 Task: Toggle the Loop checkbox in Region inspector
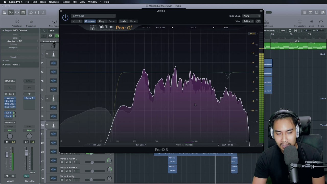coord(20,38)
